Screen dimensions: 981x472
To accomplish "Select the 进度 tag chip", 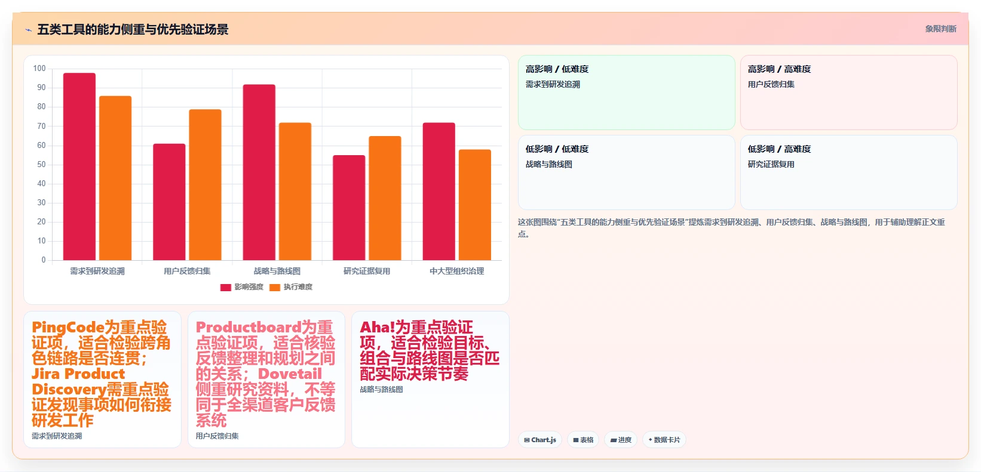I will point(621,440).
